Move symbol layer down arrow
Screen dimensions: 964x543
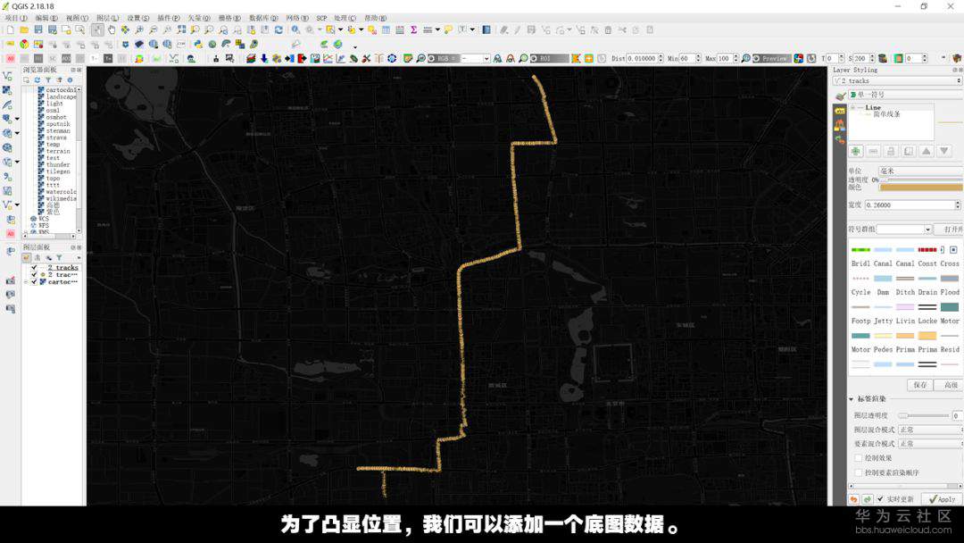click(x=943, y=151)
